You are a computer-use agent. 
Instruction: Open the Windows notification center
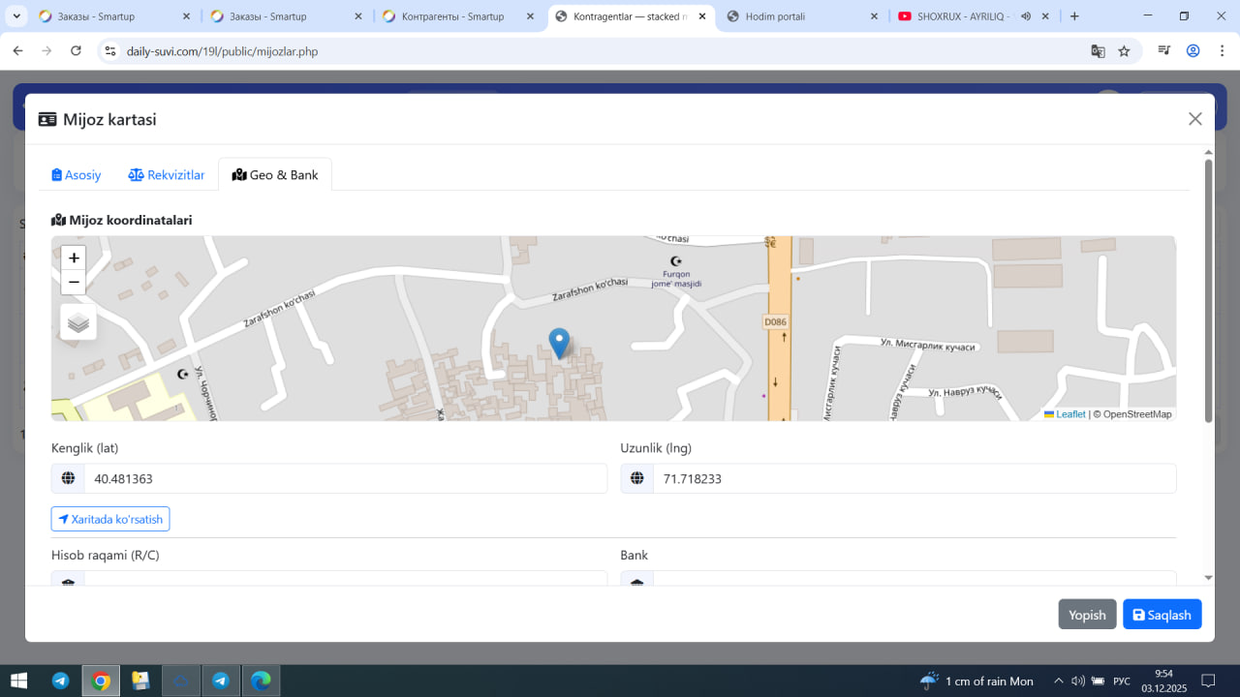coord(1208,681)
